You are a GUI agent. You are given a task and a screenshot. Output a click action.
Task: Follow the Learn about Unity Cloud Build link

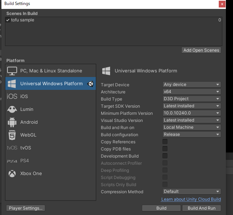(x=191, y=199)
